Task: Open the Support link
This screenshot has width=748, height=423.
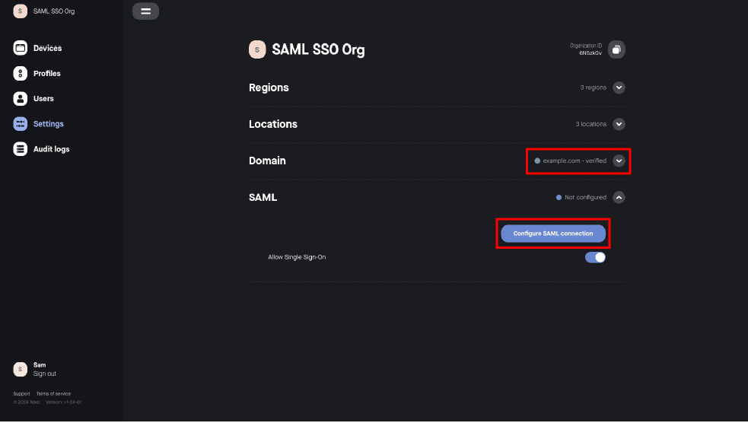Action: pyautogui.click(x=21, y=394)
